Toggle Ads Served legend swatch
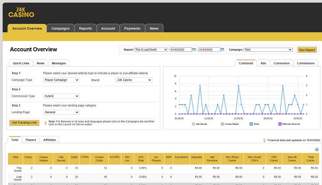The height and width of the screenshot is (185, 322). (x=194, y=124)
